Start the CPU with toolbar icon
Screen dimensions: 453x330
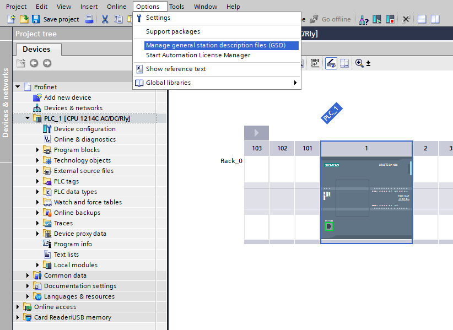pos(377,19)
